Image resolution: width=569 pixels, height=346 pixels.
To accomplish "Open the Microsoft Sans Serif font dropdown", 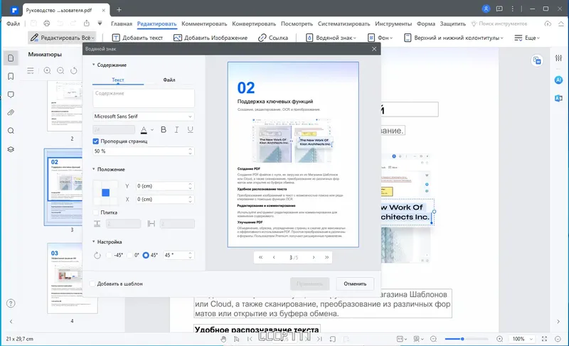I will (144, 117).
